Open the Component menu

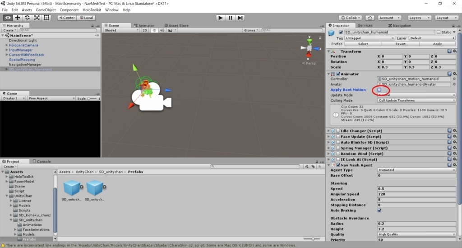(x=69, y=10)
